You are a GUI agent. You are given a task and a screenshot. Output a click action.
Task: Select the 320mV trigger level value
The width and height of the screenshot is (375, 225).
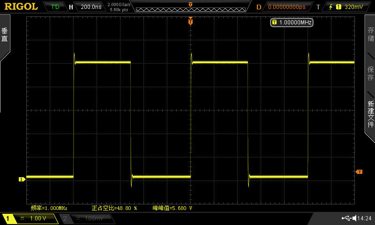coord(354,7)
